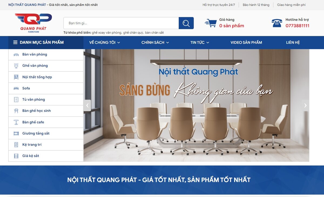
Task: Click the table icon beside Bàn ghế cafe
Action: 16,122
